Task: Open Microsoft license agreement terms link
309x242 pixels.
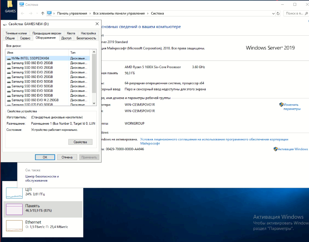Action: pyautogui.click(x=214, y=141)
